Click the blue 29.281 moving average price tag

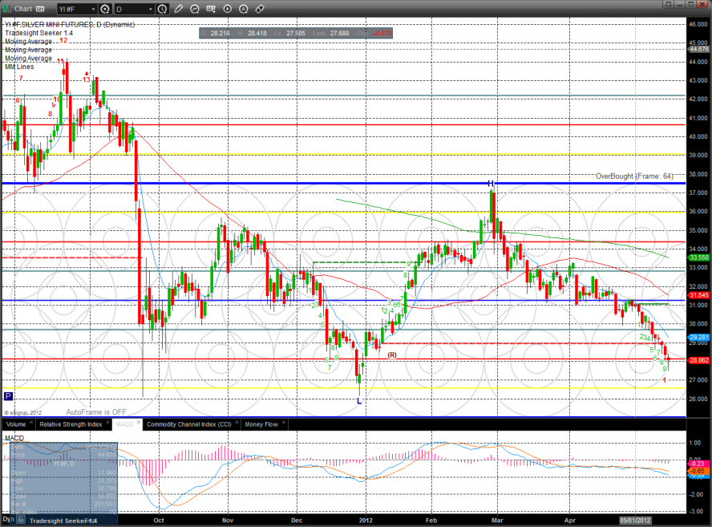coord(699,337)
